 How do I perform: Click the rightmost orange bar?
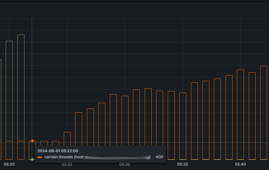pyautogui.click(x=264, y=113)
